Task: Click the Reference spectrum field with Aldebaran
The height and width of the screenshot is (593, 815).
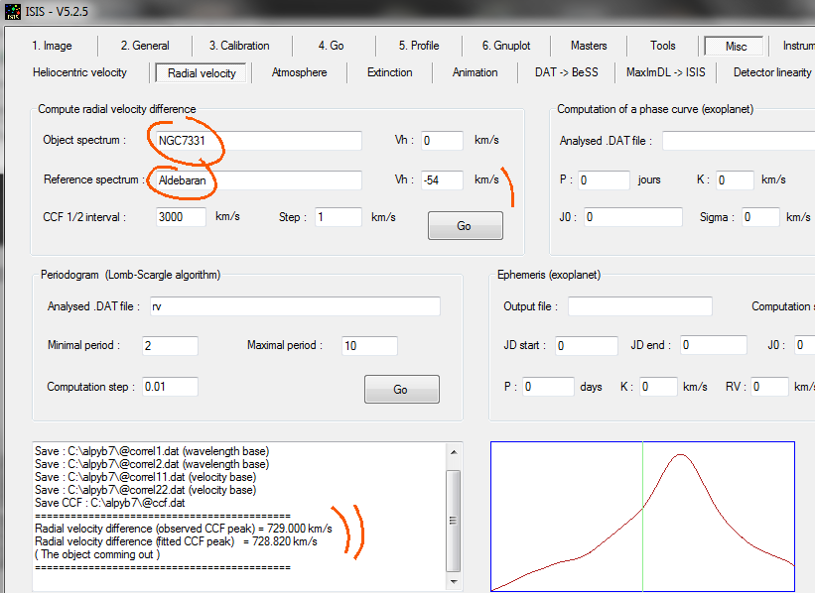Action: [x=258, y=180]
